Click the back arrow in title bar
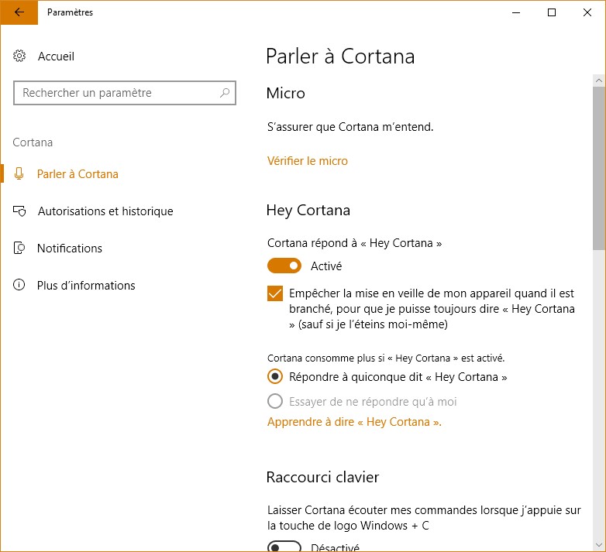Viewport: 606px width, 552px height. [19, 12]
